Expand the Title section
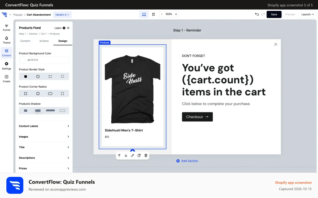318x198 pixels. [44, 147]
